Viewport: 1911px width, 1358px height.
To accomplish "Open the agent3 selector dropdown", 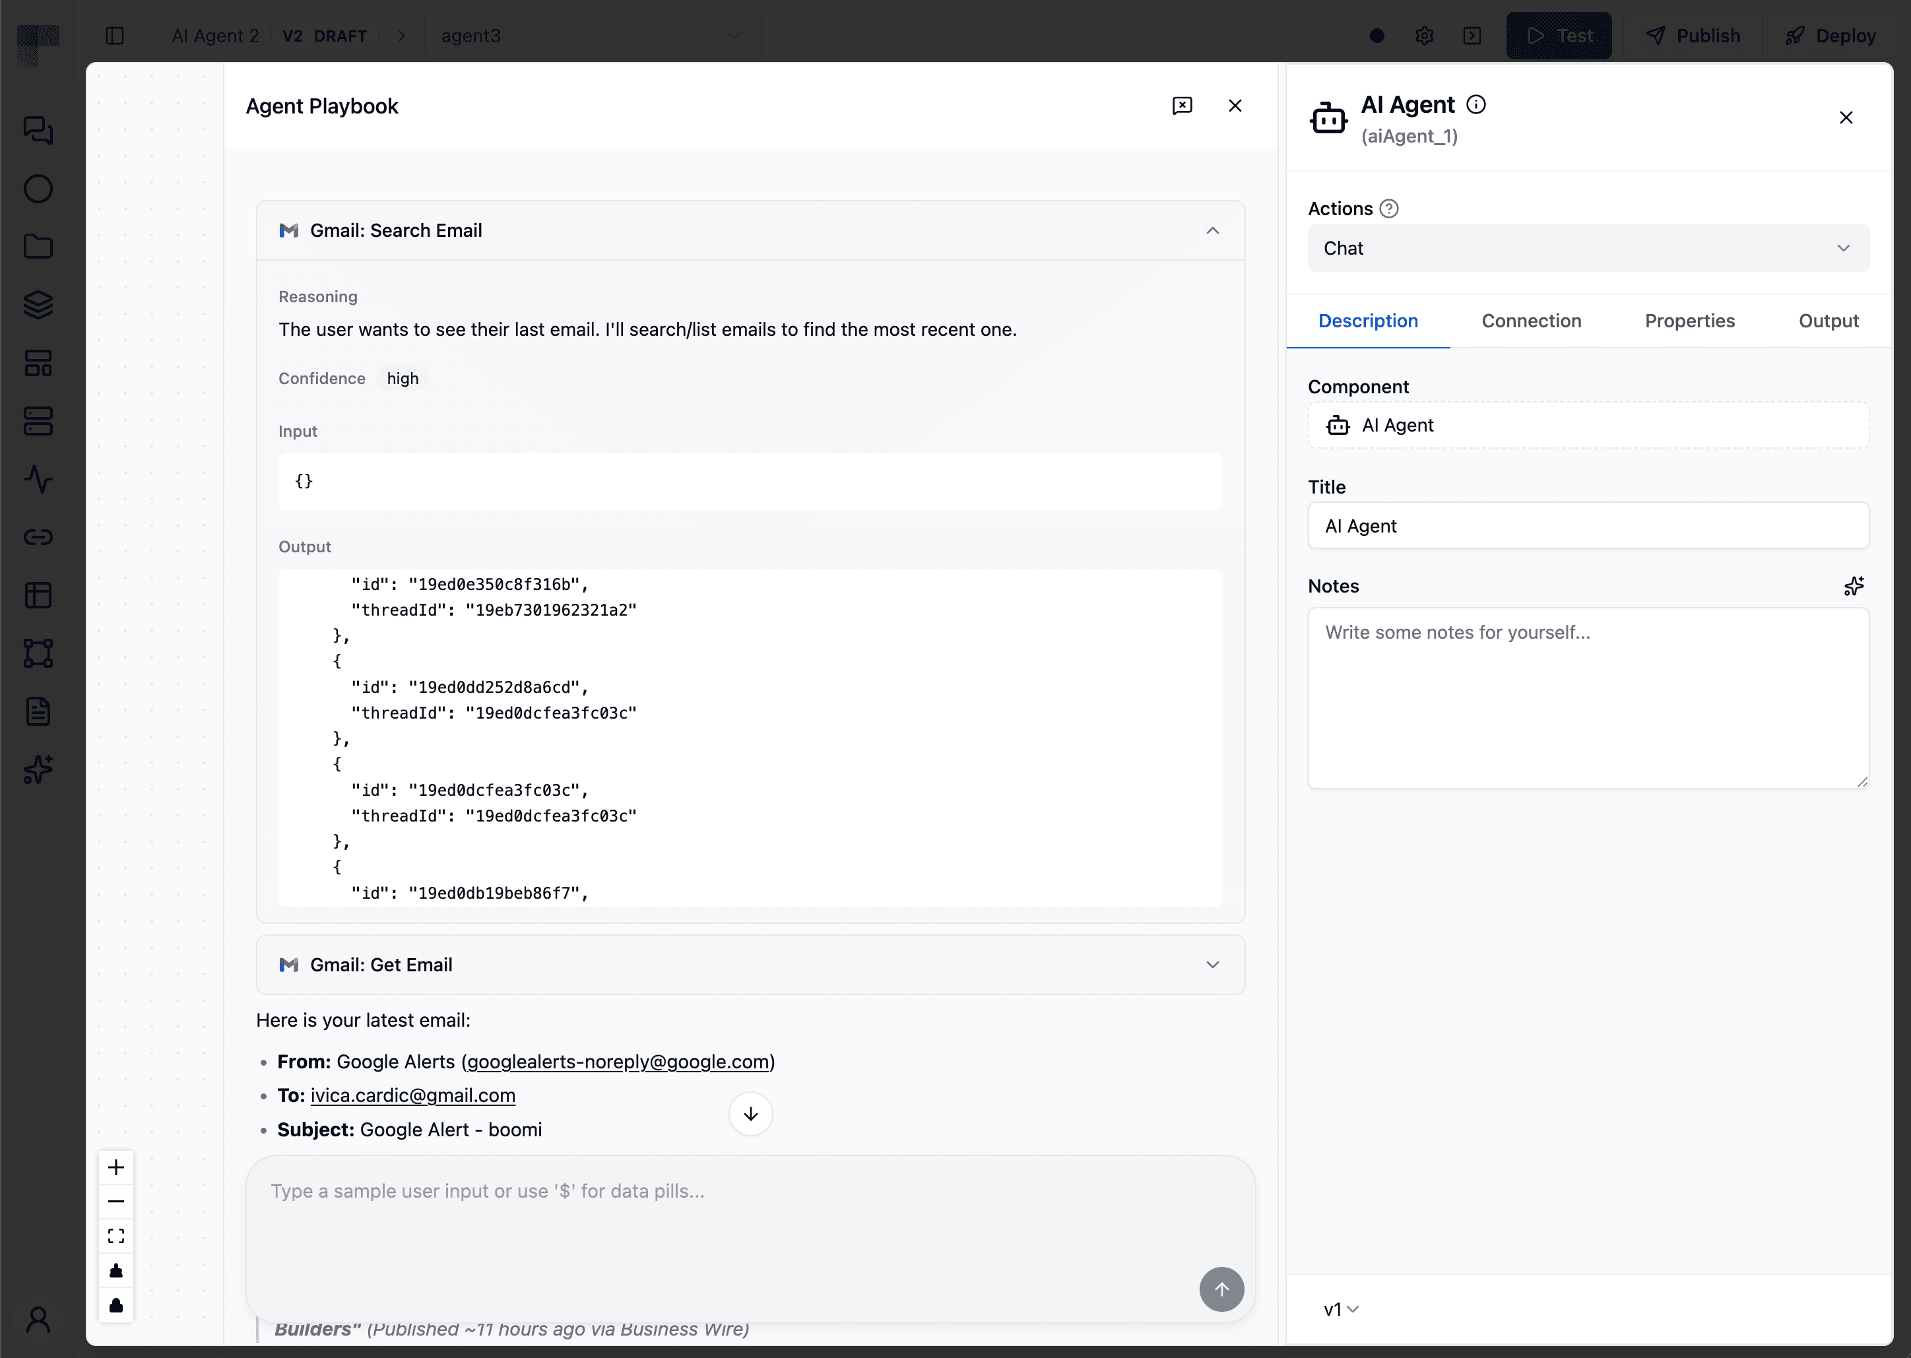I will coord(592,36).
